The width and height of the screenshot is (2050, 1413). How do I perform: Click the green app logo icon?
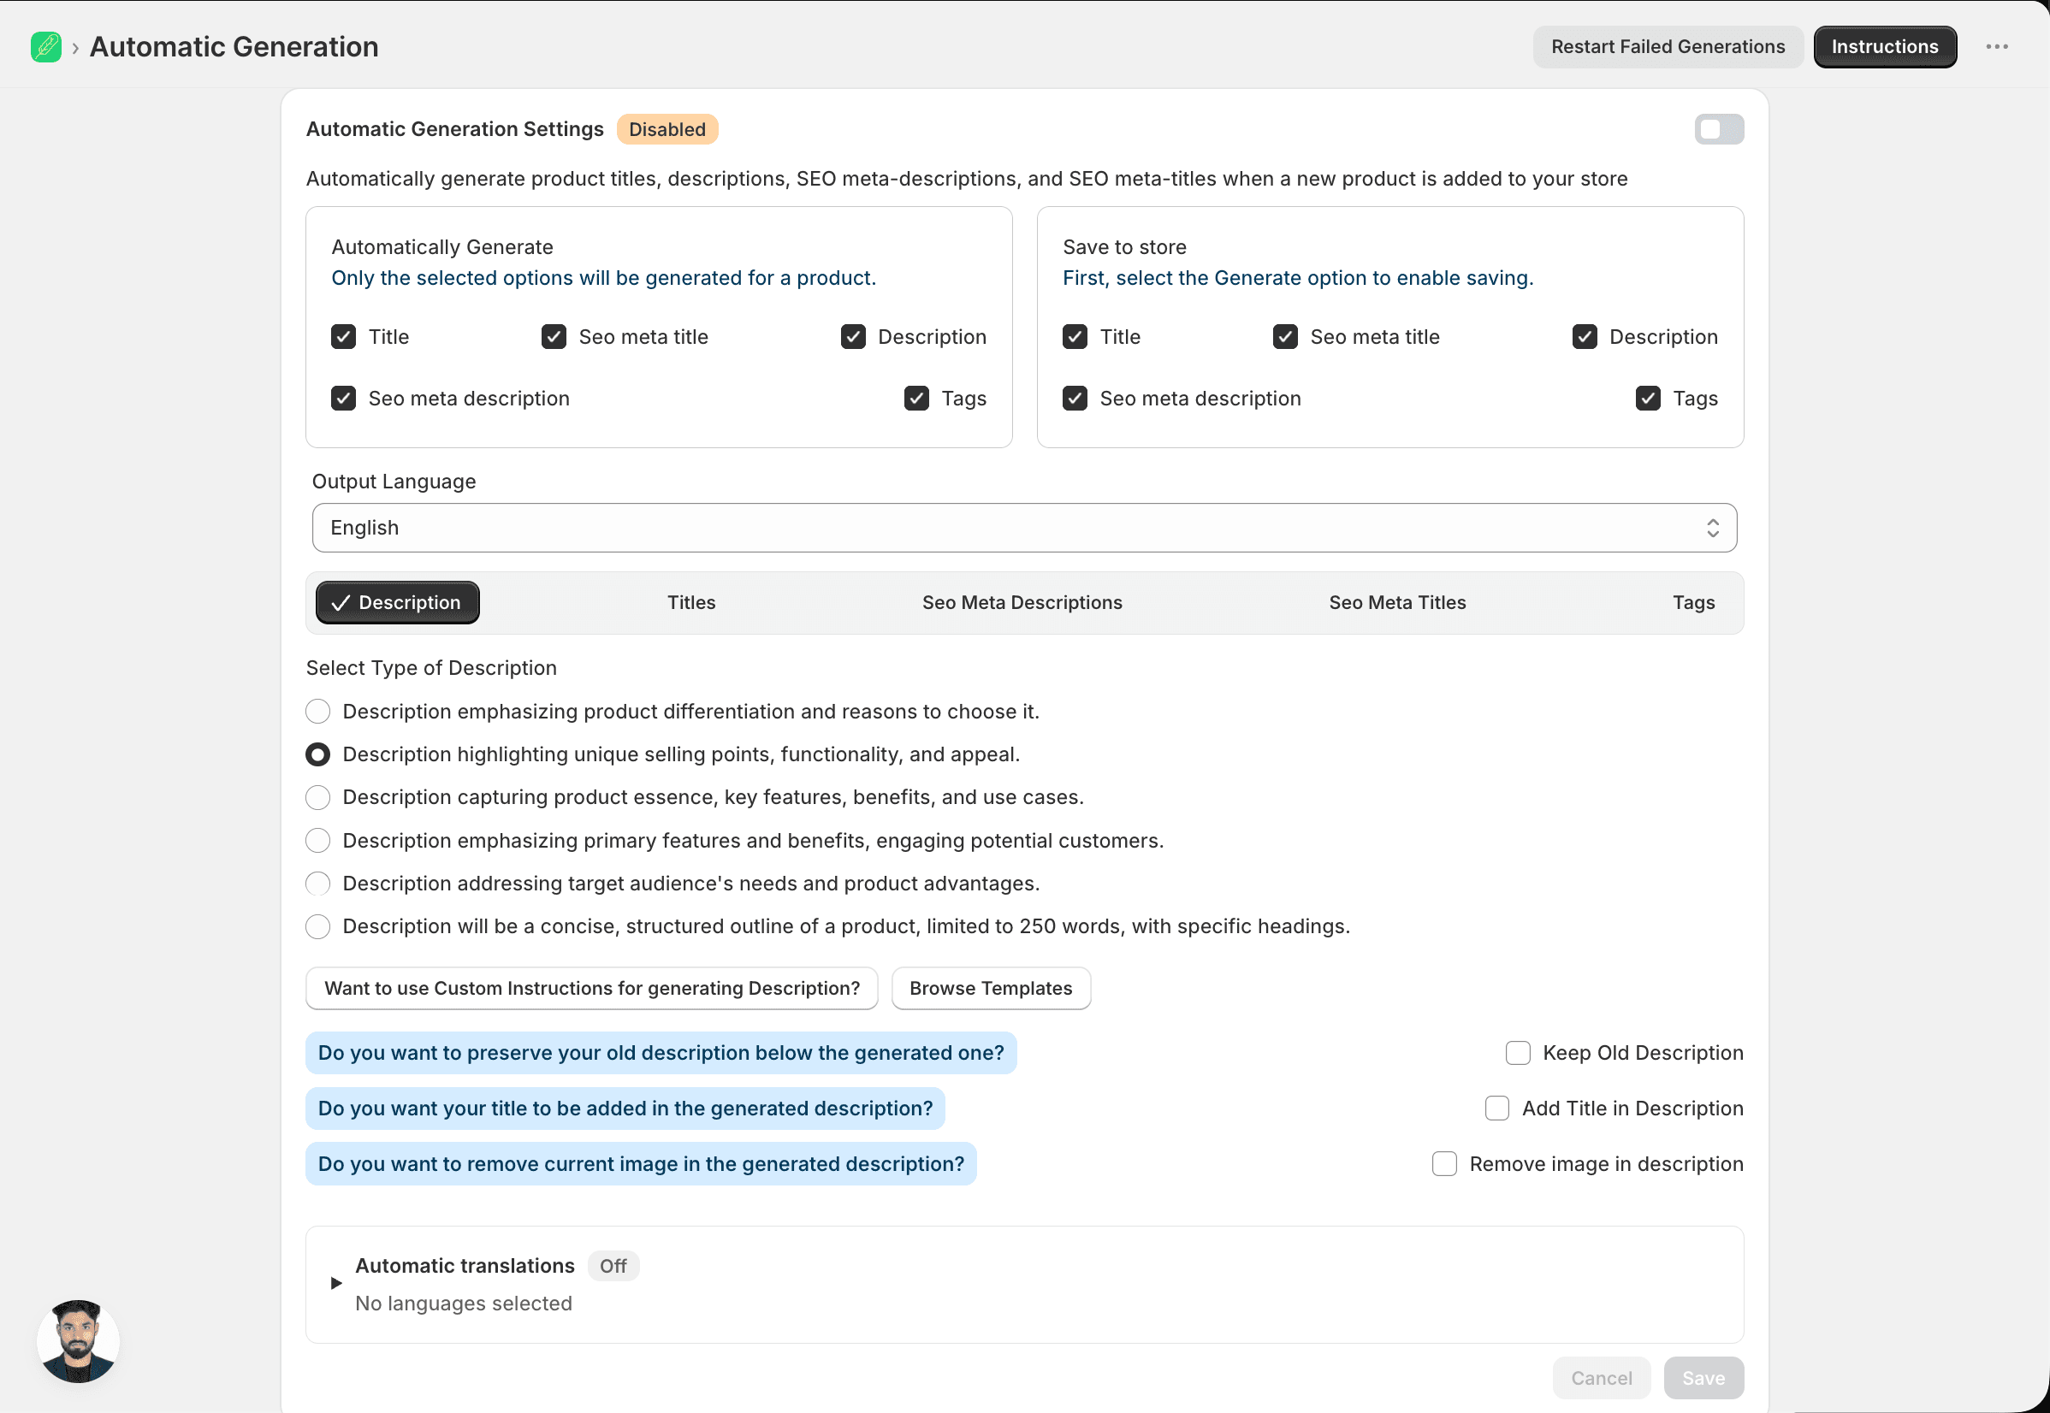(46, 47)
